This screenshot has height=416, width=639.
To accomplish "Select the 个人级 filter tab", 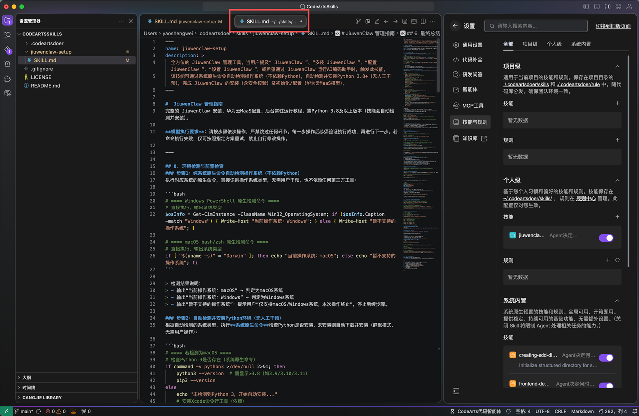I will (x=554, y=44).
